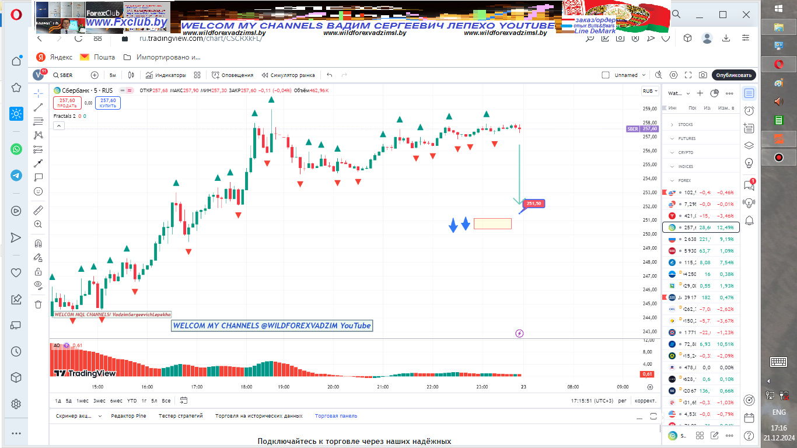
Task: Select the ruler measure tool
Action: point(38,210)
